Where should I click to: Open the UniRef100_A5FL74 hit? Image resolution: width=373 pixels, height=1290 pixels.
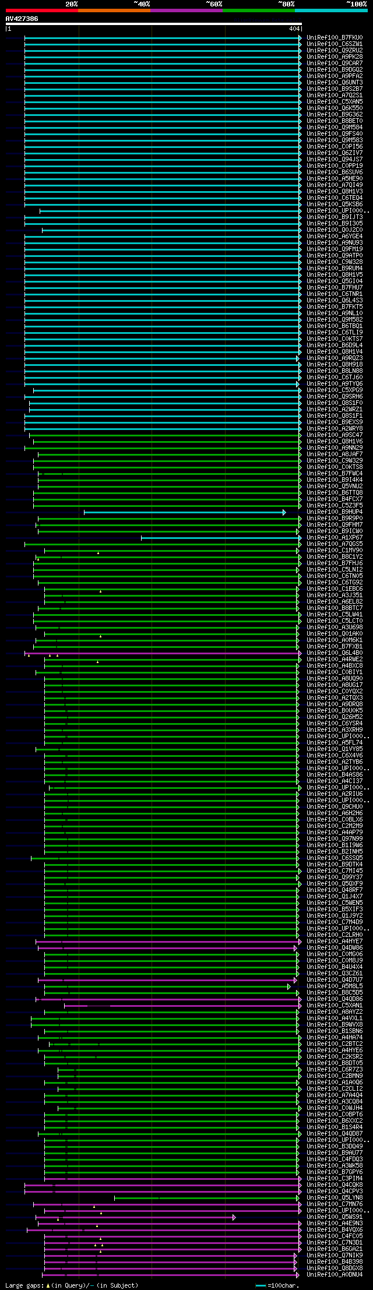point(335,743)
